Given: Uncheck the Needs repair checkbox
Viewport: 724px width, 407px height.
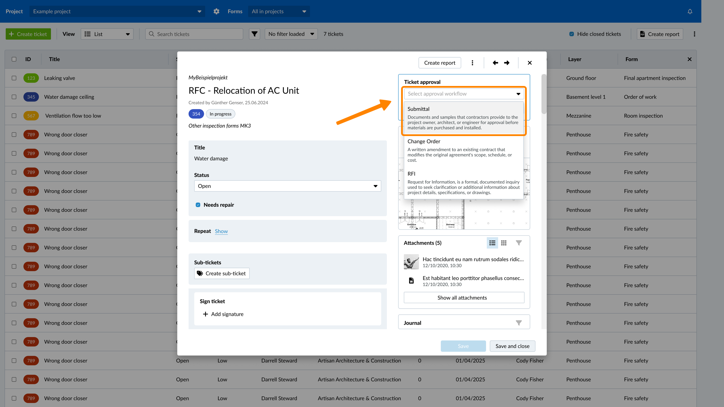Looking at the screenshot, I should (x=198, y=205).
